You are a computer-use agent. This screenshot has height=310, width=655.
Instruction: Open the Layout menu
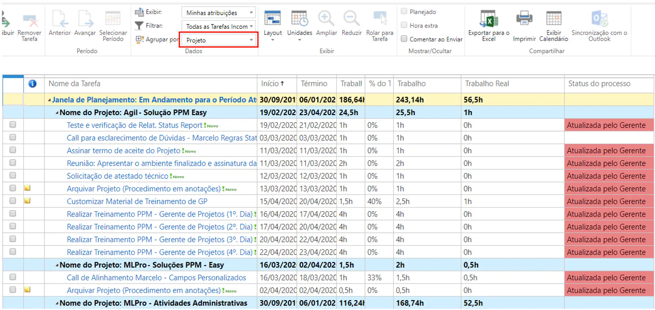pos(273,25)
